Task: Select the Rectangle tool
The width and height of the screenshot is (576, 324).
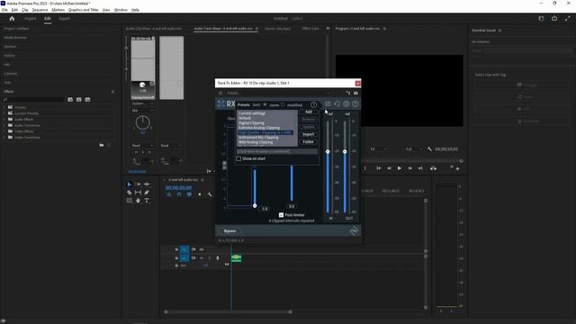Action: coord(130,201)
